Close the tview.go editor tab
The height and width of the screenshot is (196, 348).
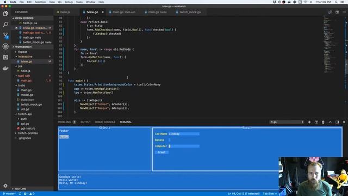103,12
